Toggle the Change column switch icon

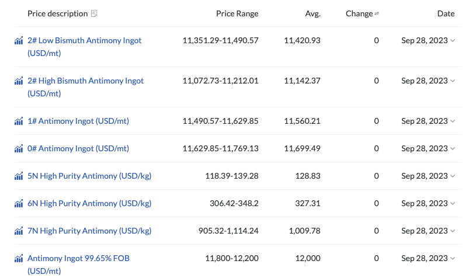point(377,14)
